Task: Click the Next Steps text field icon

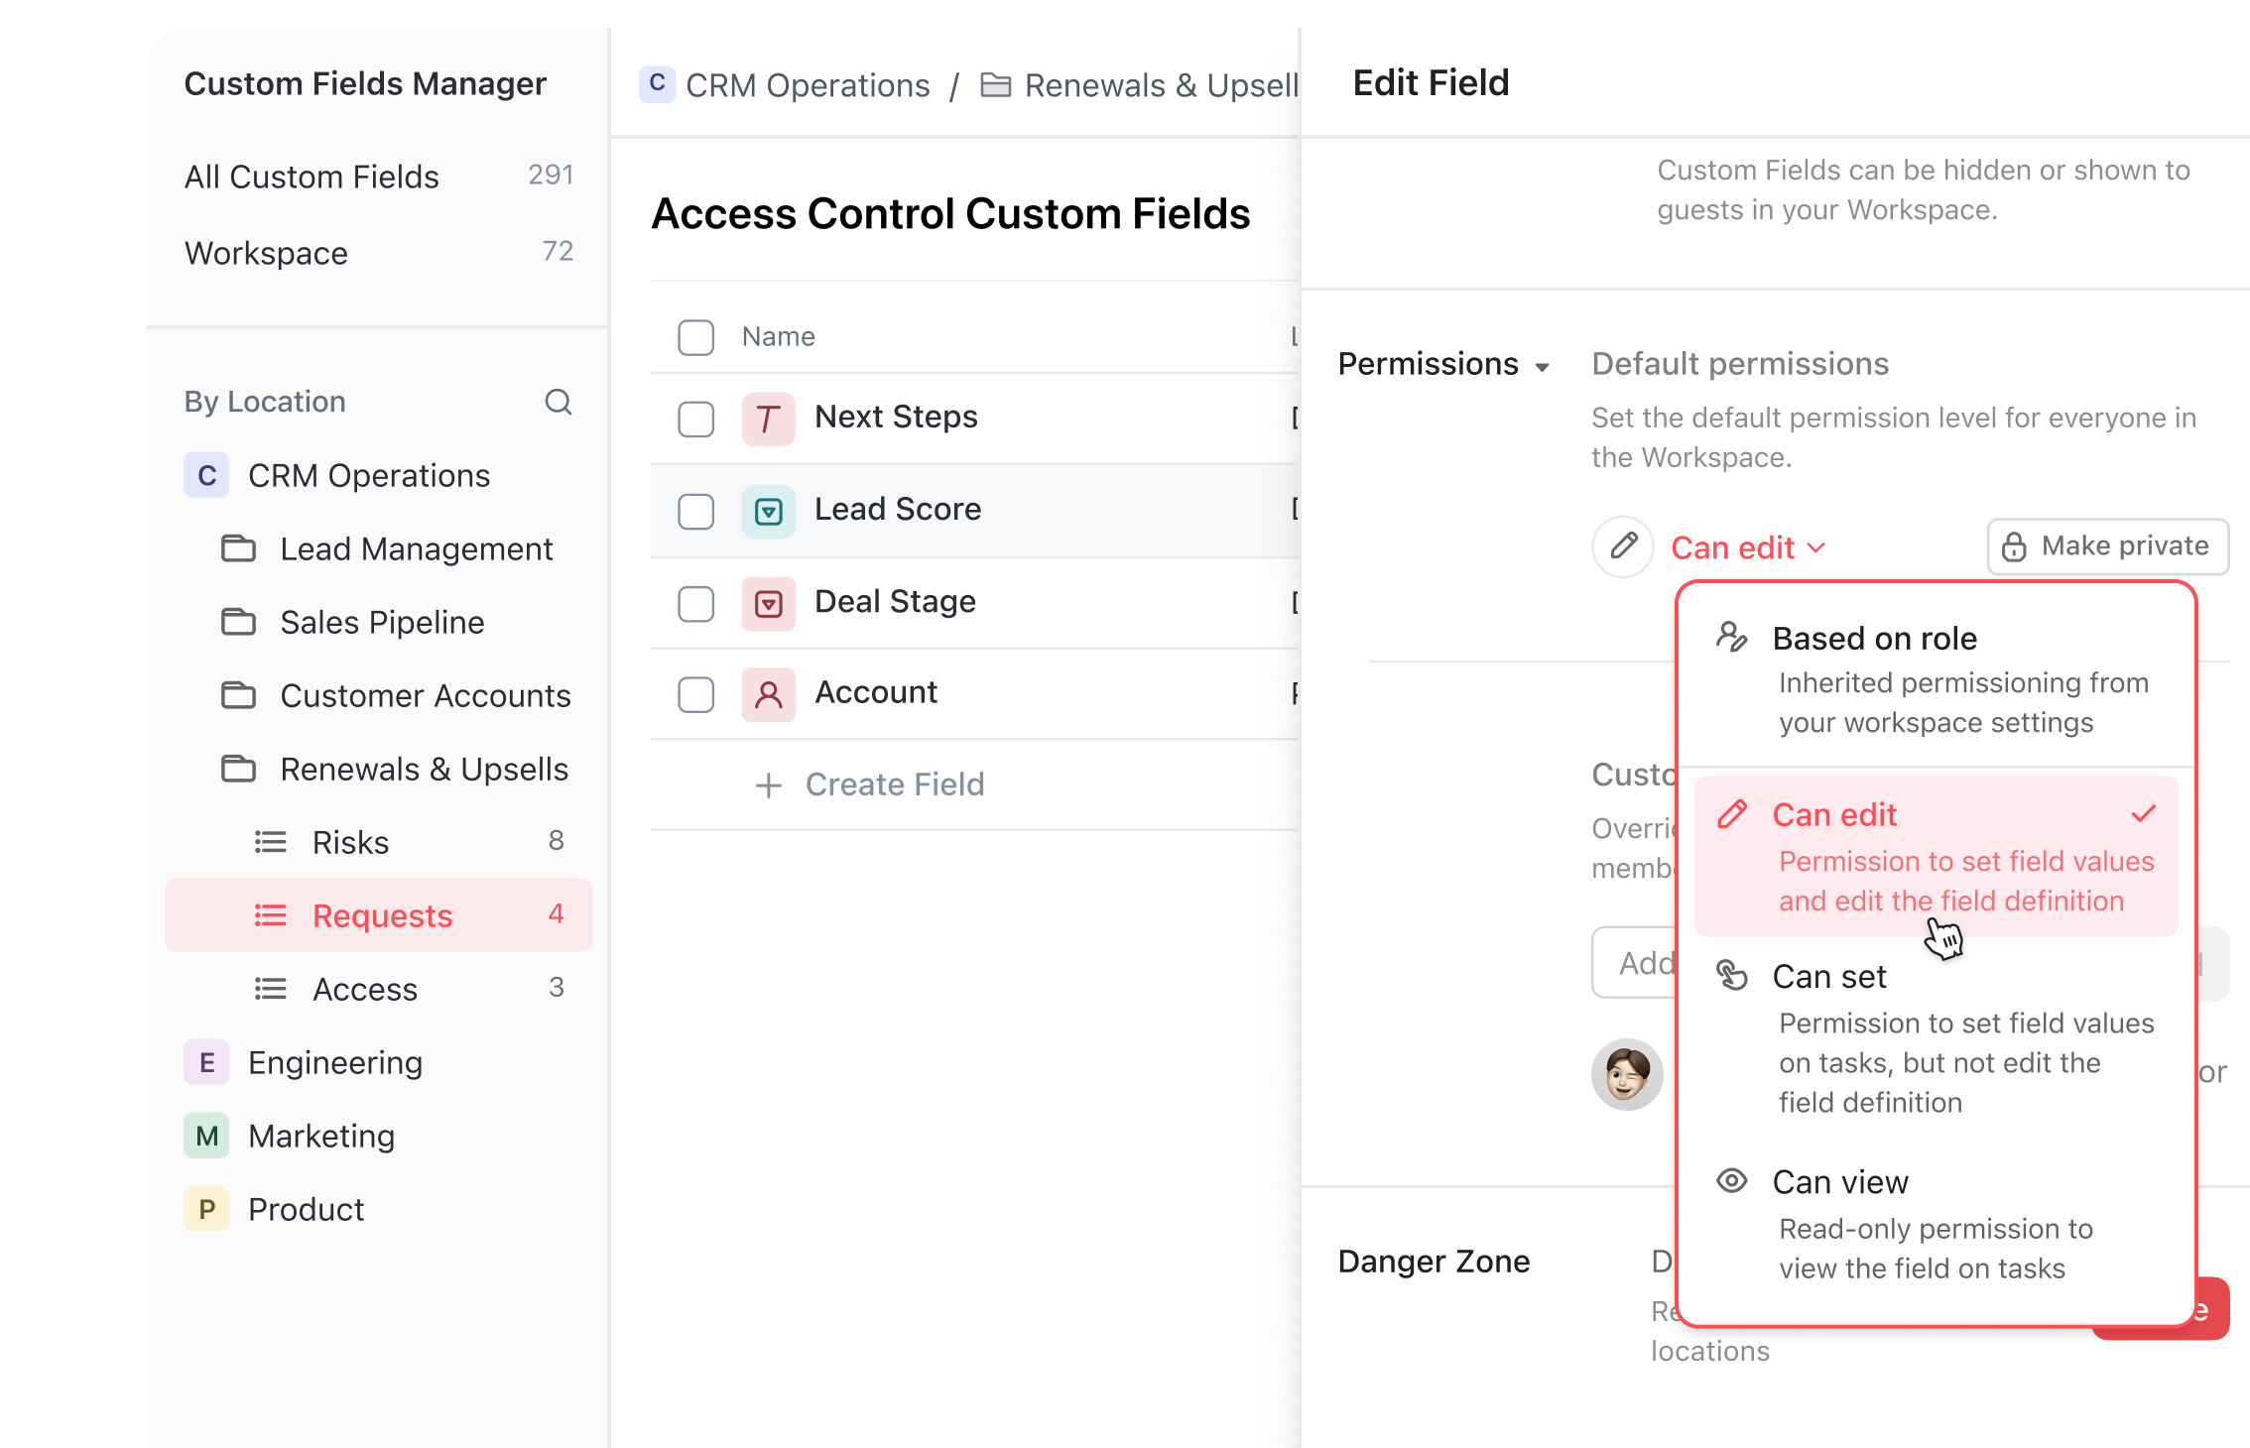Action: tap(768, 419)
